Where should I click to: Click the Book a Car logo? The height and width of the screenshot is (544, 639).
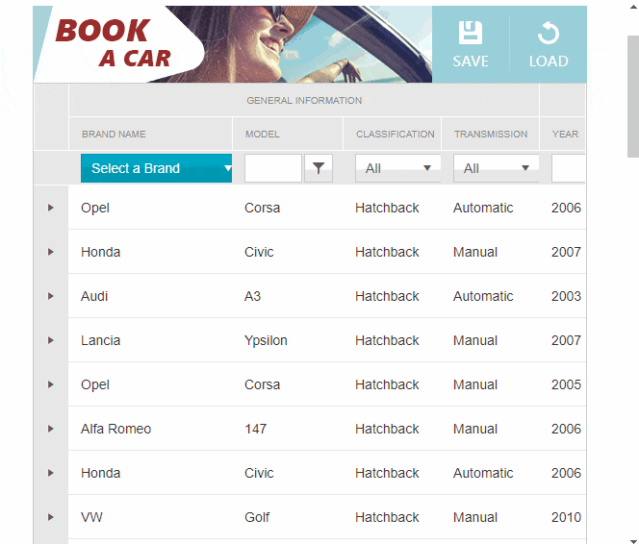(x=115, y=43)
